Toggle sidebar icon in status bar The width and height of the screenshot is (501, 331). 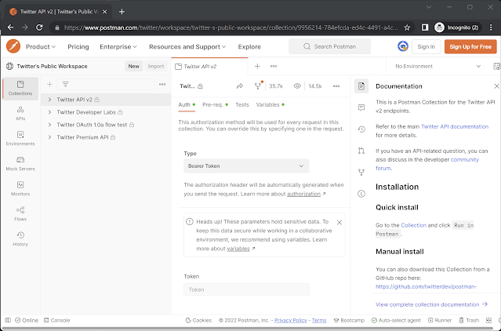tap(8, 320)
